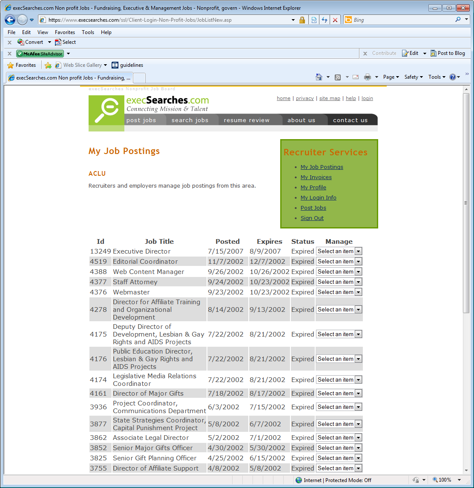The height and width of the screenshot is (488, 474).
Task: Open the zoom level 100% dropdown arrow
Action: pos(460,480)
